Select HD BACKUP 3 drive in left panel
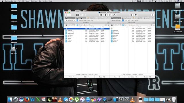The width and height of the screenshot is (184, 103). (92, 18)
